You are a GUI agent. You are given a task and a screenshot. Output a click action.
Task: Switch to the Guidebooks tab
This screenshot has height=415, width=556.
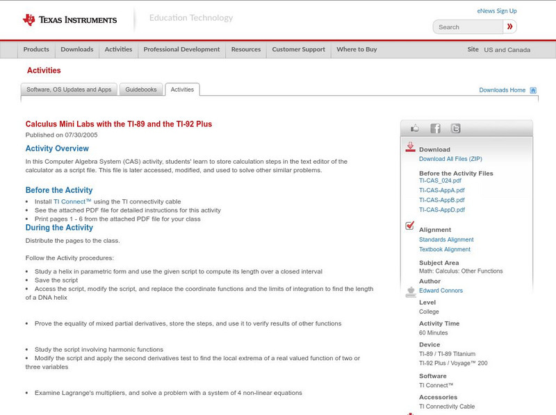click(x=141, y=90)
